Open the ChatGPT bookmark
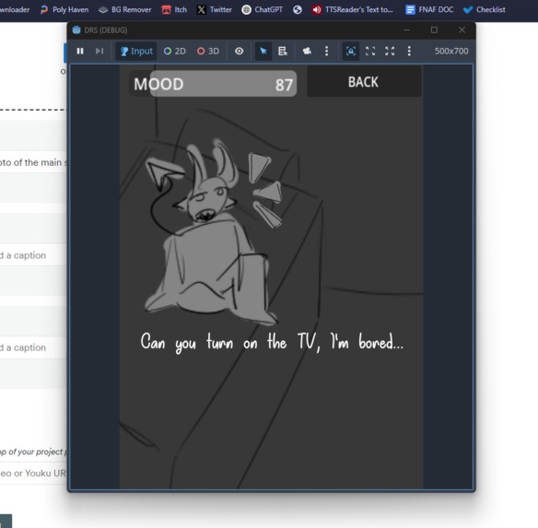 [x=263, y=9]
